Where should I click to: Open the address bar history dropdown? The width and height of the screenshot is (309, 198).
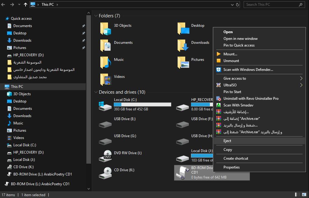coord(232,5)
